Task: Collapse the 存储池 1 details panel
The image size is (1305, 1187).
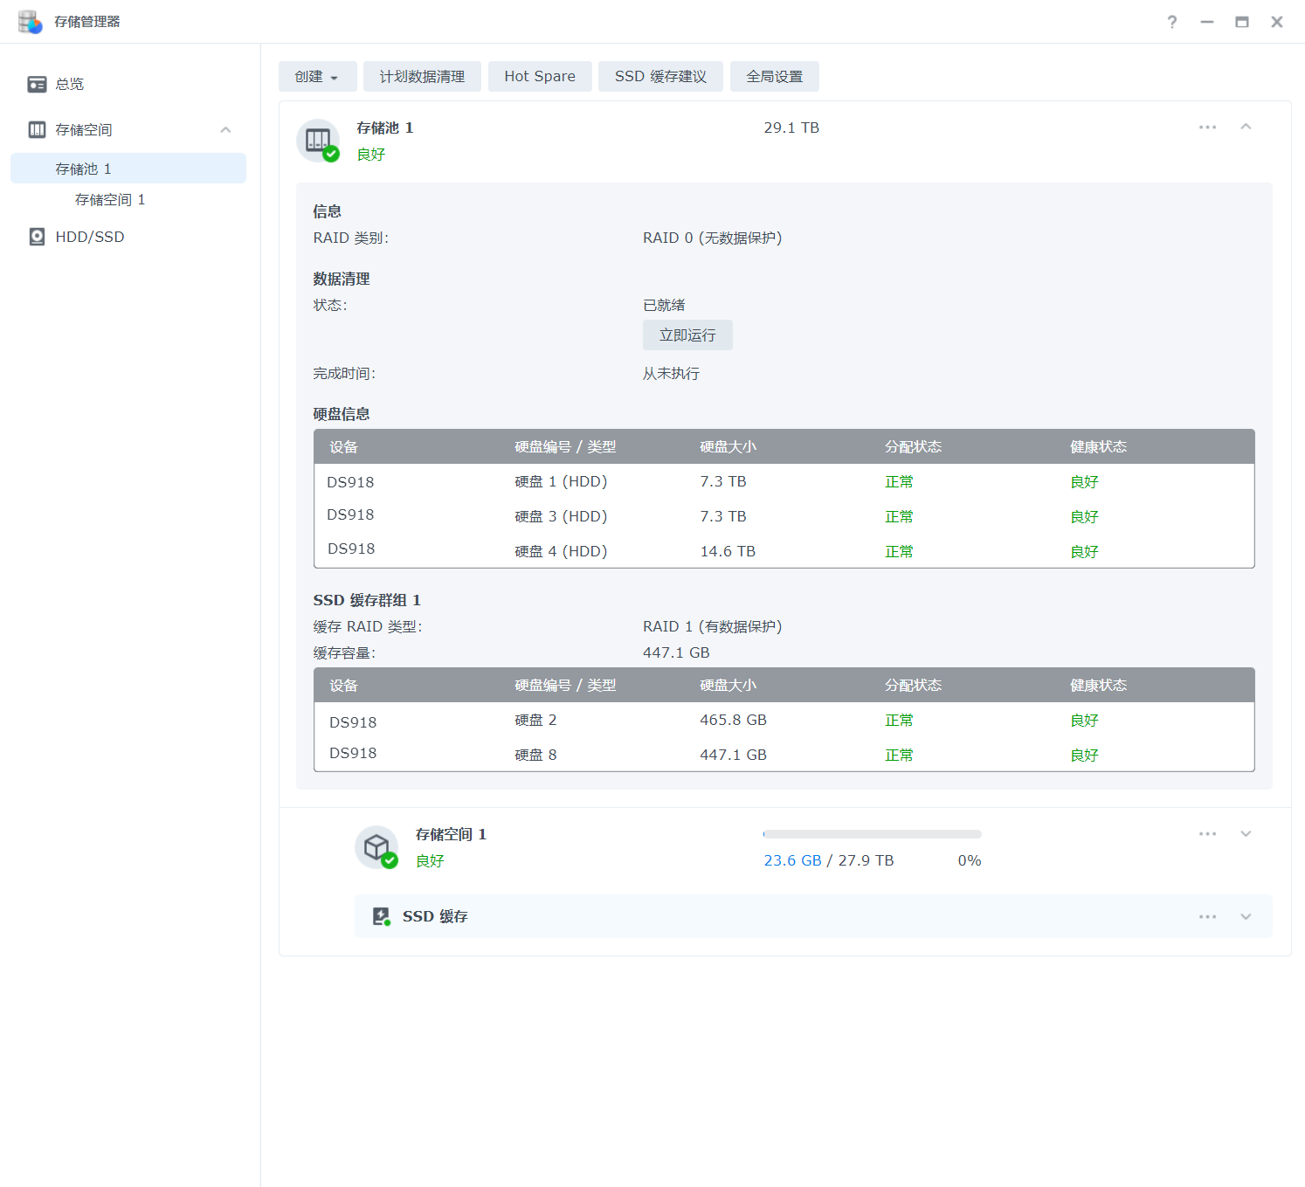Action: coord(1246,128)
